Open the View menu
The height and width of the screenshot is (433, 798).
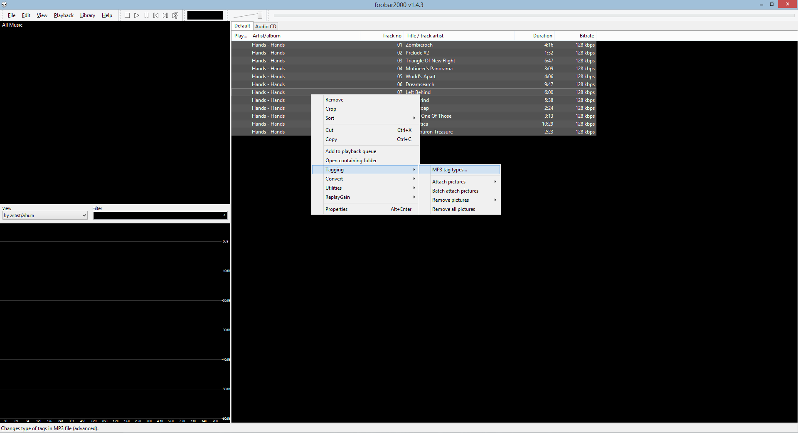pos(42,15)
